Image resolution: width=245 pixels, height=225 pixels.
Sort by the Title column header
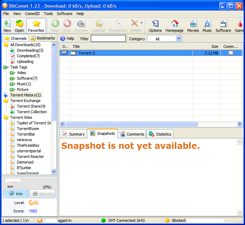tap(131, 46)
